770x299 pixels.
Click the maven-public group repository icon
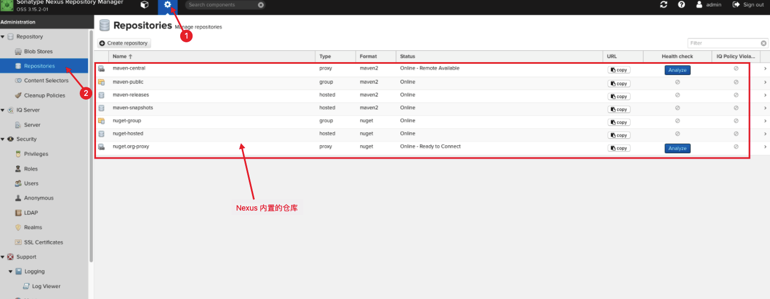[x=101, y=82]
